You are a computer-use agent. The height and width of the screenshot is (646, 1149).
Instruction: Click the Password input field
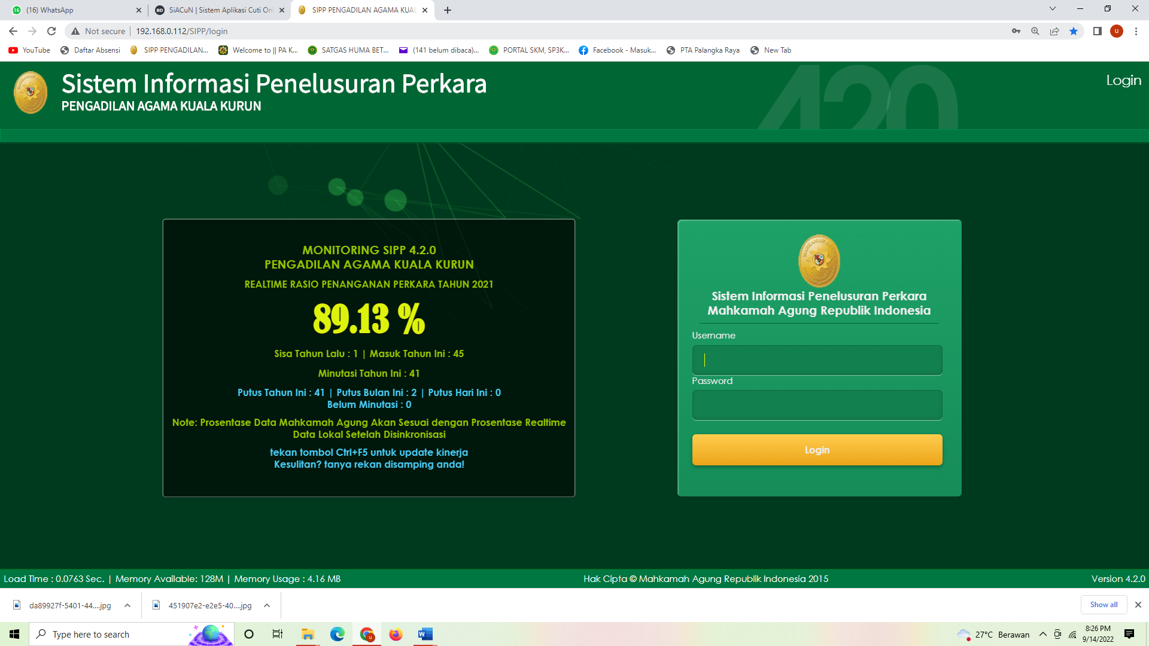[x=817, y=405]
